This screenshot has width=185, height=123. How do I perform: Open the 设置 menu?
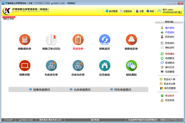pos(140,11)
